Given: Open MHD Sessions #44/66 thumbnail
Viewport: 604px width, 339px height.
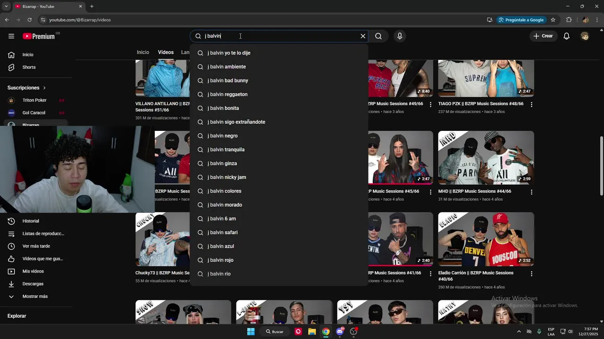Looking at the screenshot, I should pyautogui.click(x=486, y=158).
